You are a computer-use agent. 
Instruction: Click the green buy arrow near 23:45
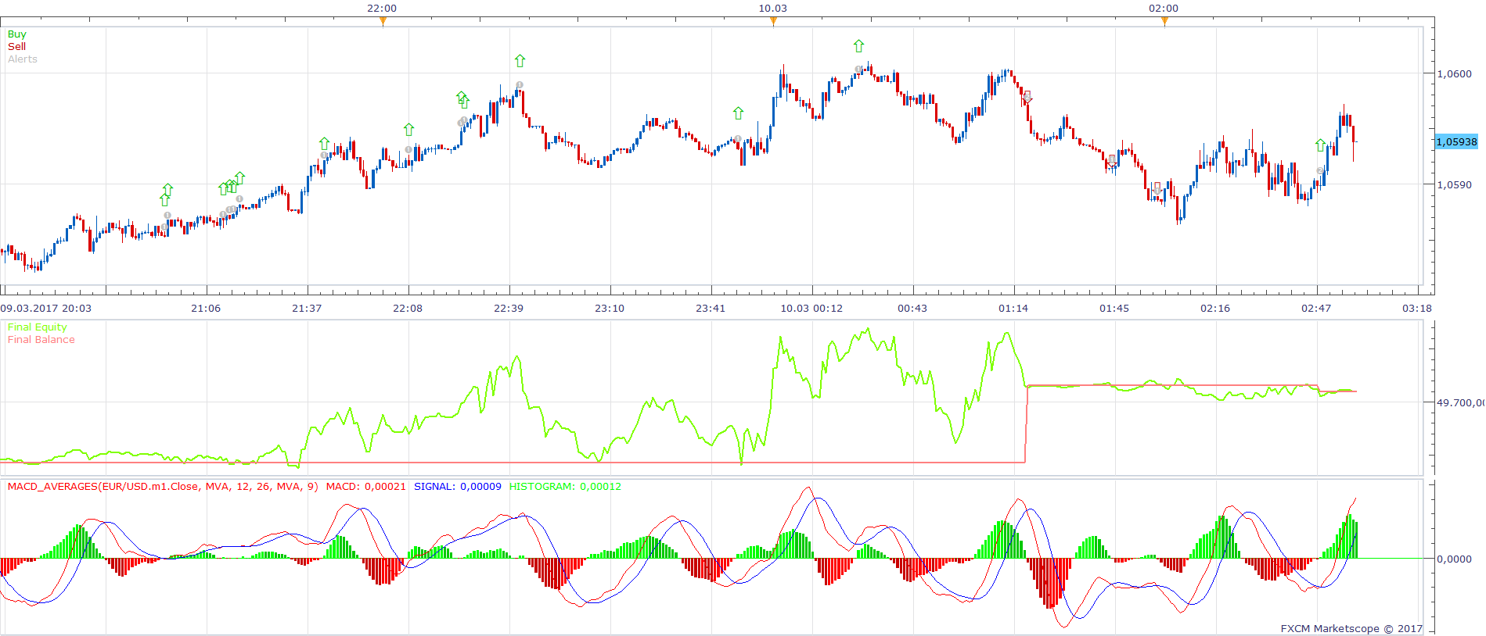pyautogui.click(x=738, y=113)
